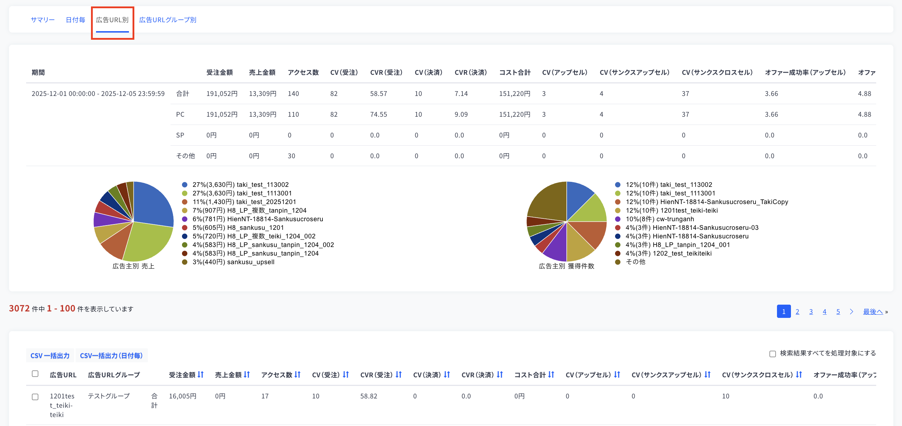Sort by CV（アップセル） column arrows icon
This screenshot has height=426, width=902.
click(x=617, y=374)
